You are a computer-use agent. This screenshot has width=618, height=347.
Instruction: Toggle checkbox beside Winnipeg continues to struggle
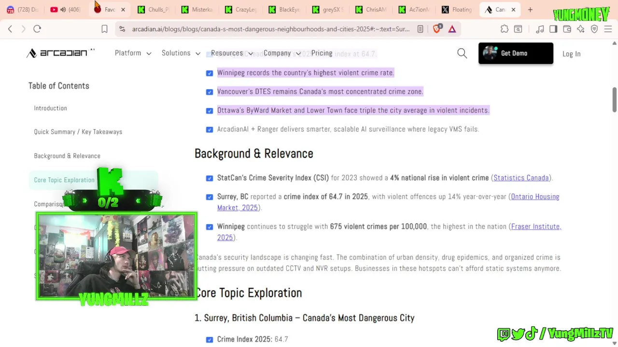coord(210,227)
